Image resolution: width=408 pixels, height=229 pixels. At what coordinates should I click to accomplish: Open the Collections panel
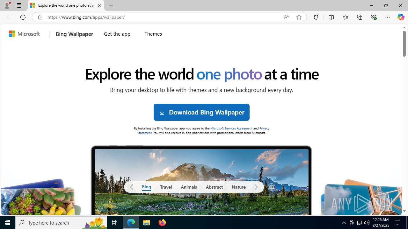point(360,17)
